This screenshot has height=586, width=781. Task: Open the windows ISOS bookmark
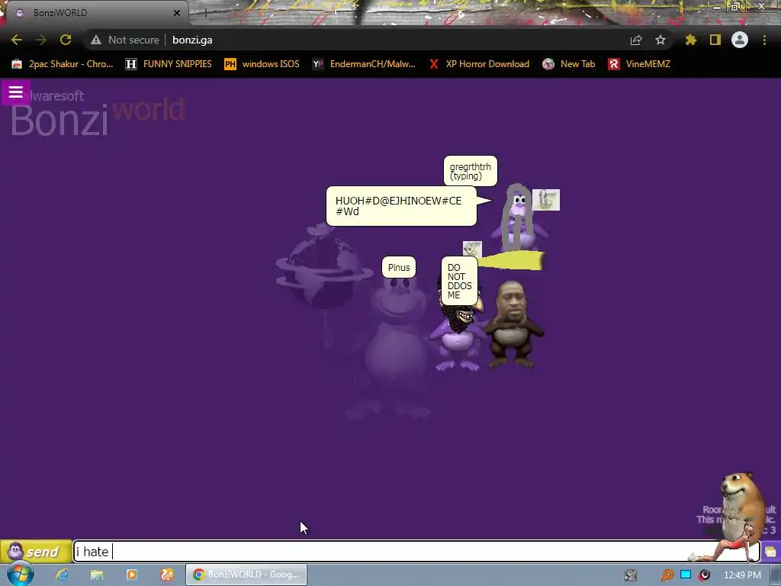pos(262,64)
